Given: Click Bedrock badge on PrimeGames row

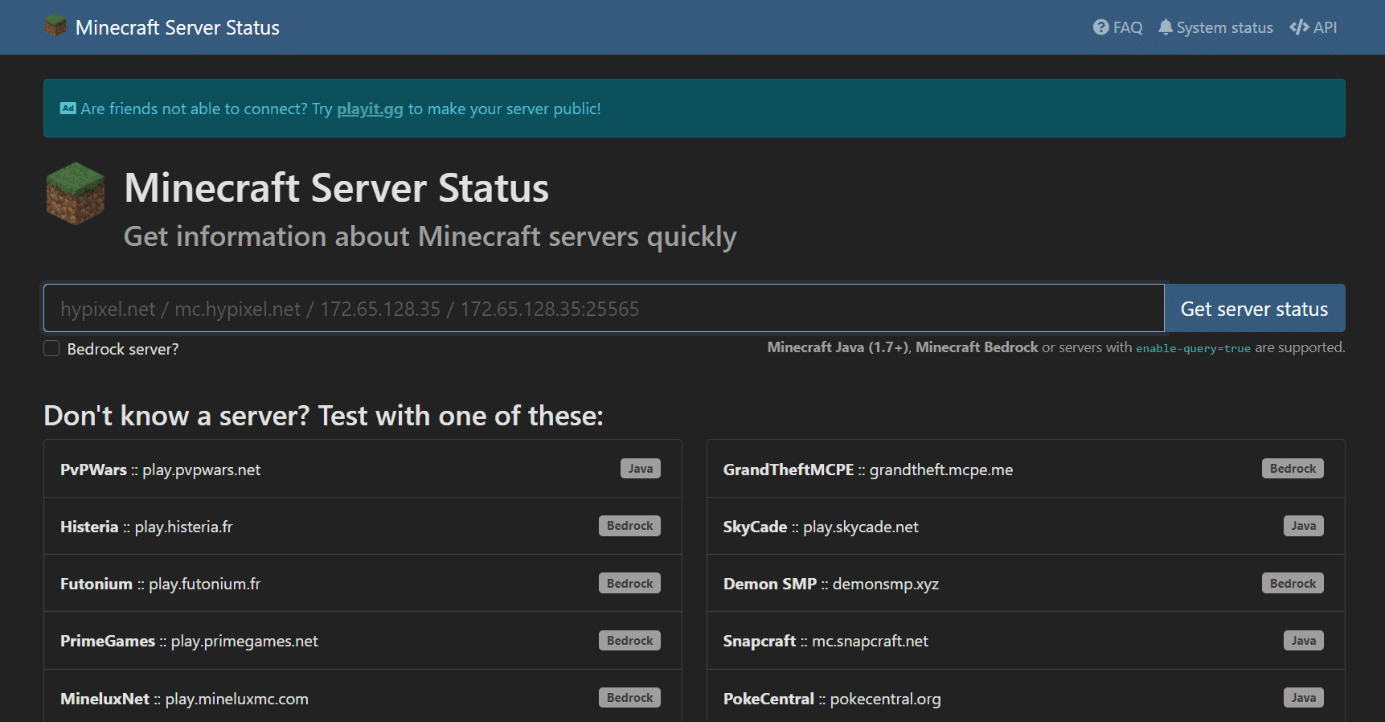Looking at the screenshot, I should (x=629, y=641).
